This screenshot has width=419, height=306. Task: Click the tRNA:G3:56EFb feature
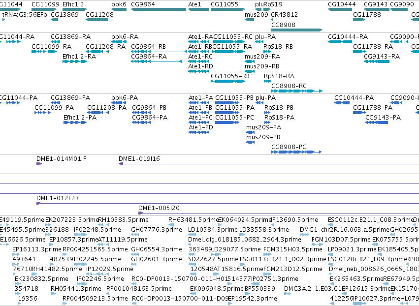[4, 20]
